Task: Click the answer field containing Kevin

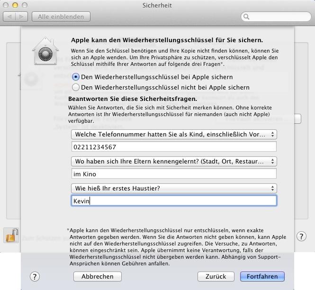Action: pyautogui.click(x=174, y=200)
